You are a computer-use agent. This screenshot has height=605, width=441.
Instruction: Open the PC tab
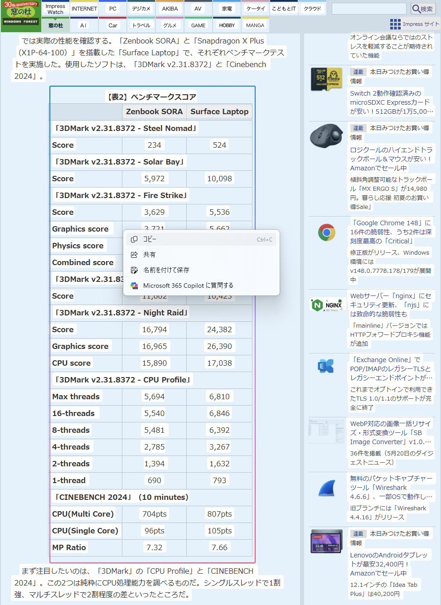[113, 9]
